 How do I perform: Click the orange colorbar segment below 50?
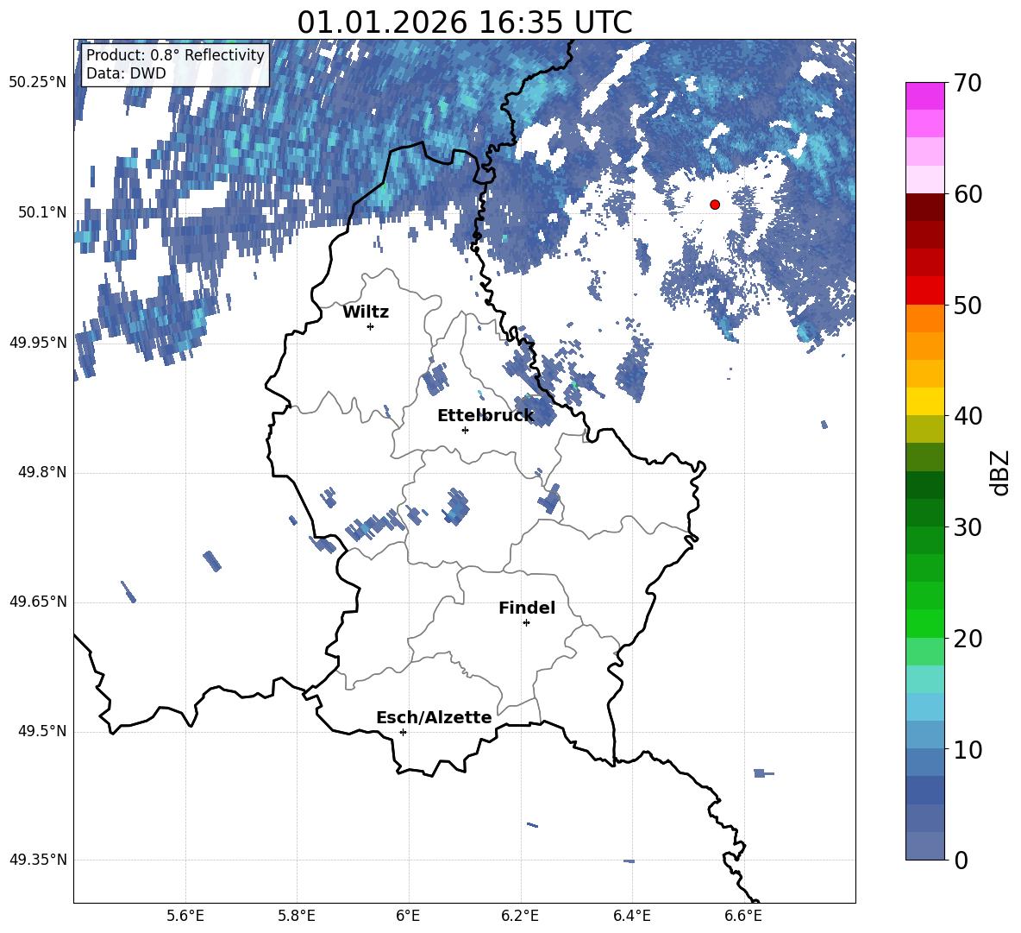tap(924, 318)
